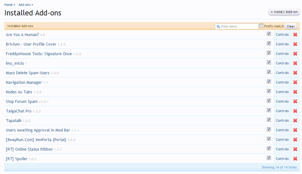
Task: Show Controls for TaigaChat Pro
Action: pos(282,111)
